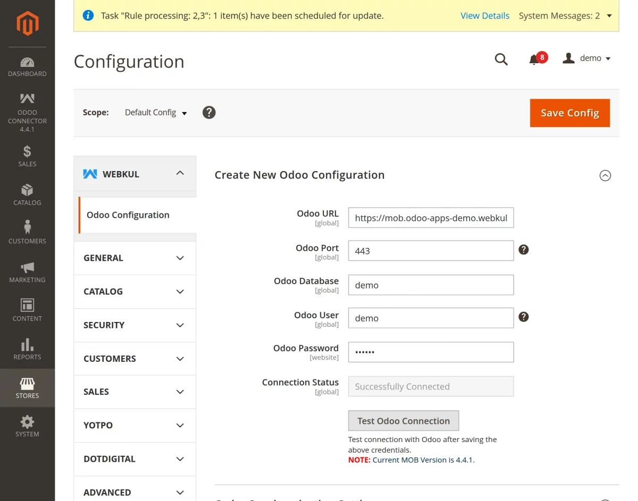Click the 'Connection Status' label
Screen dimensions: 638x501
[300, 383]
